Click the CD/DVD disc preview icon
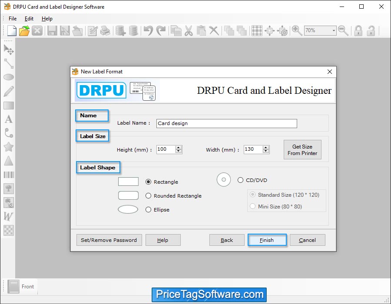 (224, 180)
